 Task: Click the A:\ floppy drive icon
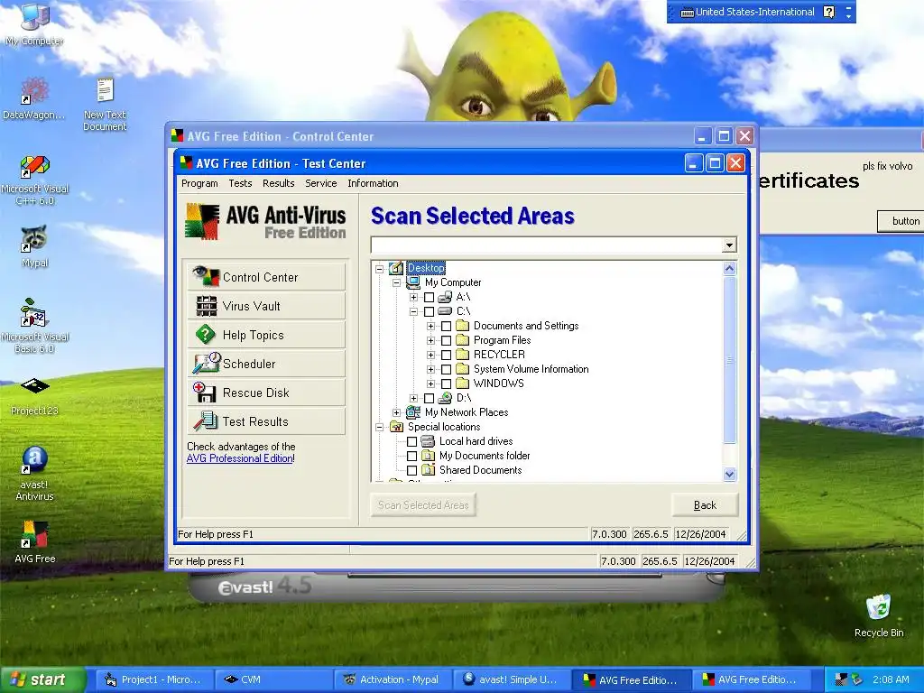pos(445,297)
